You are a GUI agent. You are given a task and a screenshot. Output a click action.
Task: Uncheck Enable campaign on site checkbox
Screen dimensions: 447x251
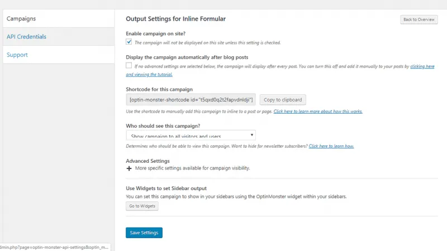(x=129, y=42)
